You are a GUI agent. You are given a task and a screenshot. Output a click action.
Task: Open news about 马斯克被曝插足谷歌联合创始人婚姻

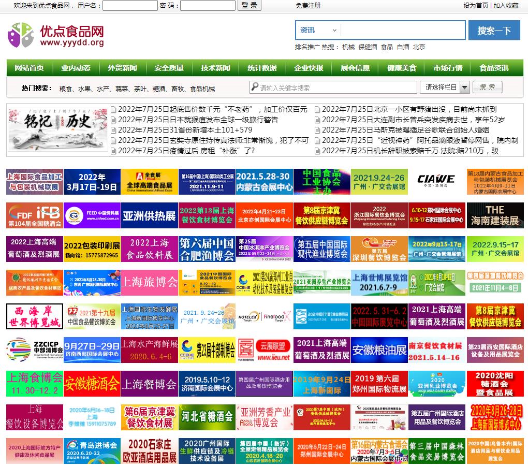coord(405,130)
